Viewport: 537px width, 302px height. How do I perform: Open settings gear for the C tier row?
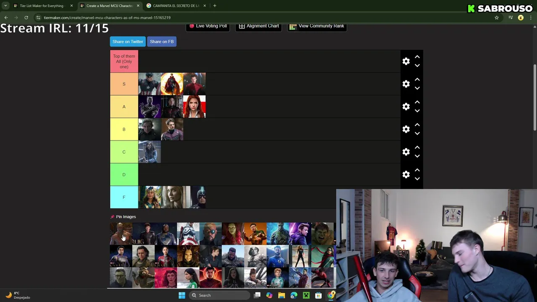(x=406, y=152)
